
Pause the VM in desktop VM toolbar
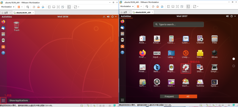[x=19, y=7]
